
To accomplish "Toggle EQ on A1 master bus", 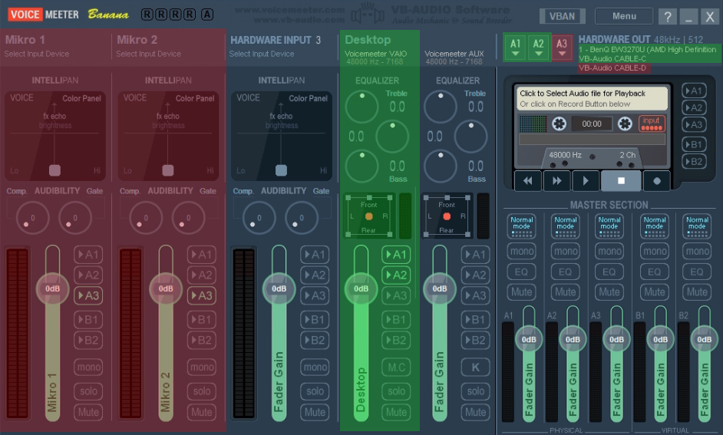I will 521,272.
